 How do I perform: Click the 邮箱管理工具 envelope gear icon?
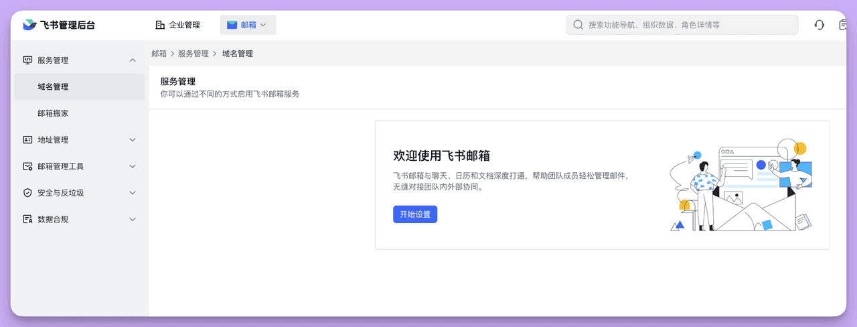tap(27, 166)
